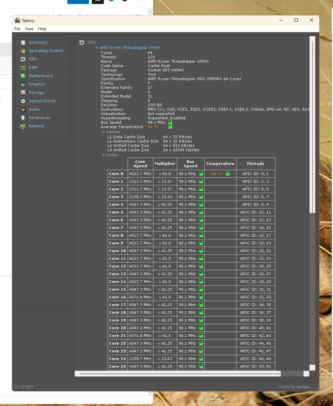The width and height of the screenshot is (333, 406).
Task: Open the File menu
Action: [17, 29]
